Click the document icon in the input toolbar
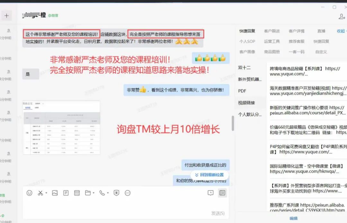Image resolution: width=347 pixels, height=223 pixels. click(66, 193)
